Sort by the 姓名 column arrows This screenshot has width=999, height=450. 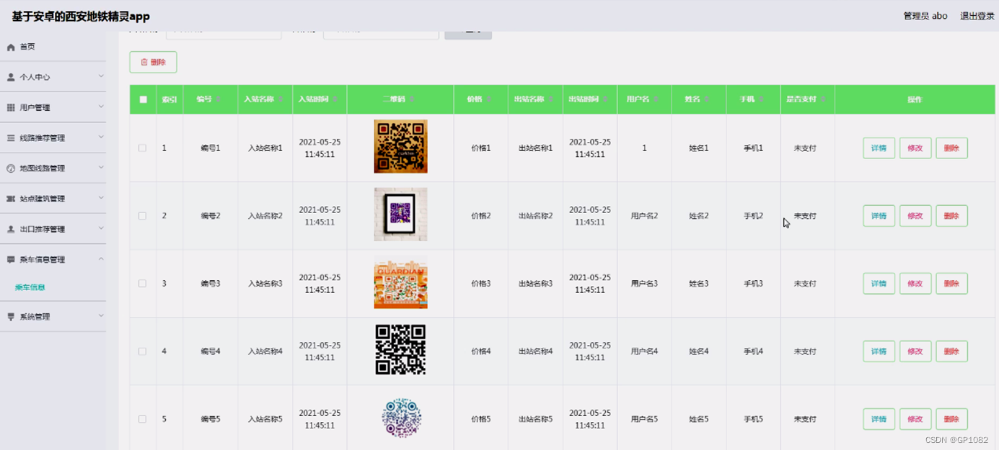[707, 99]
